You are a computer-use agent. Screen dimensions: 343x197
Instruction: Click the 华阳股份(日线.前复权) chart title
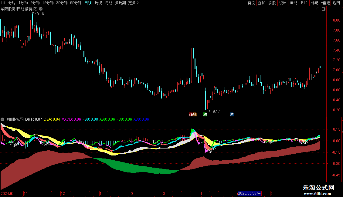(19, 9)
